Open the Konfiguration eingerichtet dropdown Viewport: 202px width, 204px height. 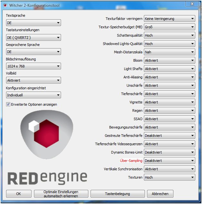[x=33, y=95]
